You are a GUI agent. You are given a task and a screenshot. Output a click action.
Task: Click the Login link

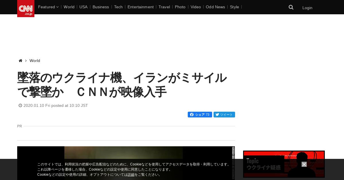tap(307, 8)
